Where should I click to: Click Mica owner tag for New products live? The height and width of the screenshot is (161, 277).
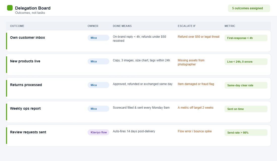tap(98, 61)
